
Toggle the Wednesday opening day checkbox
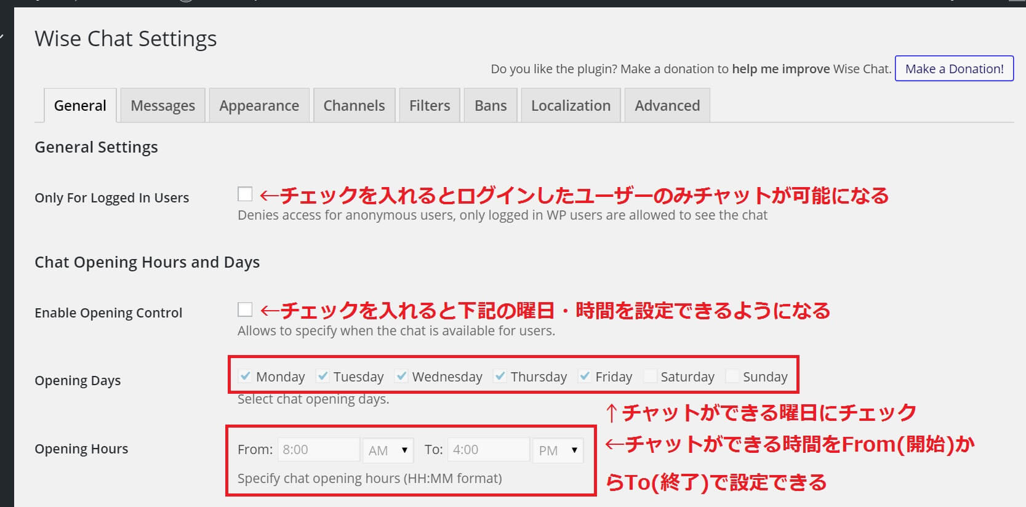(401, 376)
